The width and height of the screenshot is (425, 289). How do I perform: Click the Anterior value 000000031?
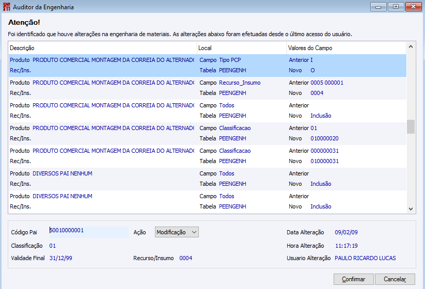click(324, 151)
